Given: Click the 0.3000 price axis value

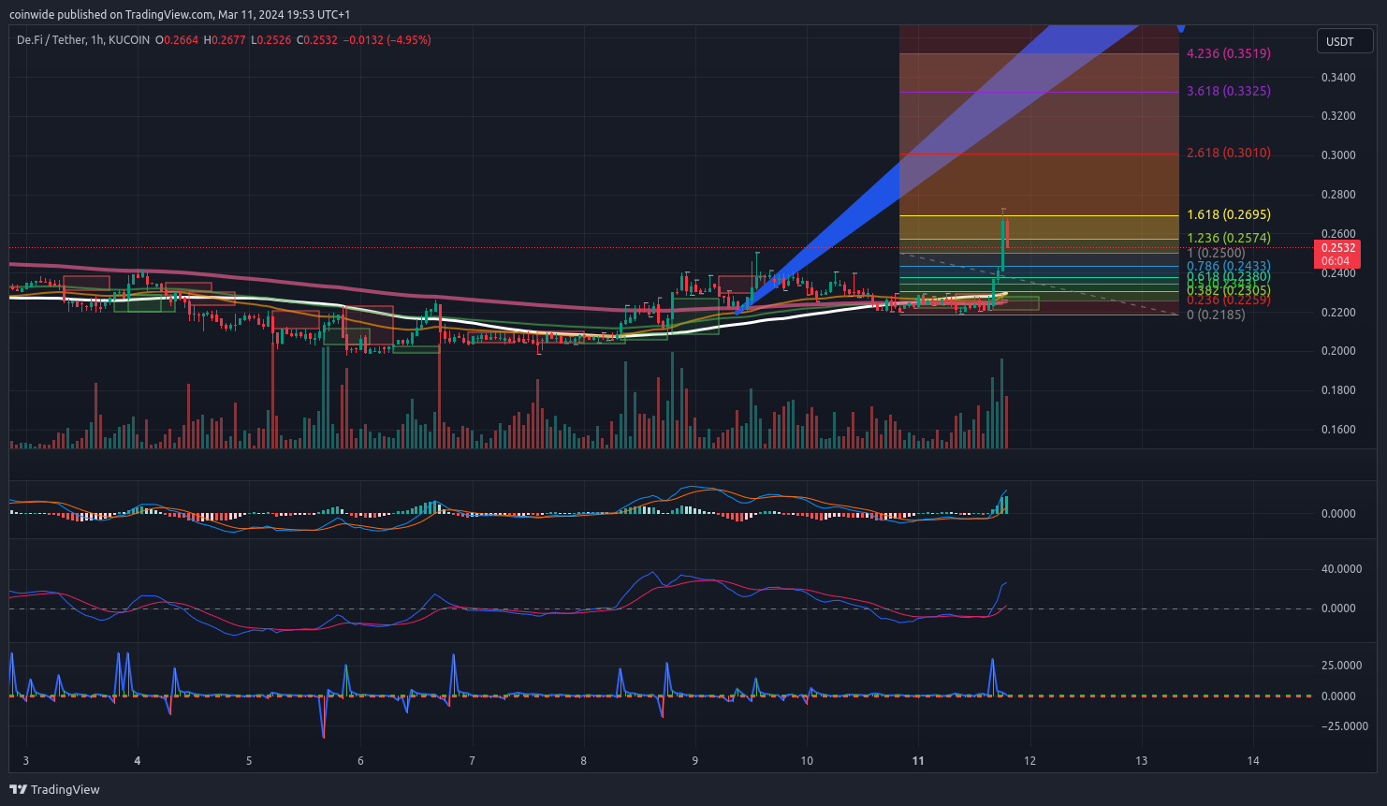Looking at the screenshot, I should 1338,155.
